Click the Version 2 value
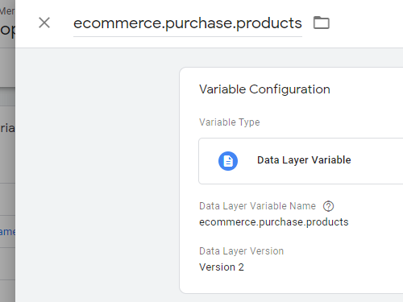Image resolution: width=403 pixels, height=302 pixels. pos(222,267)
